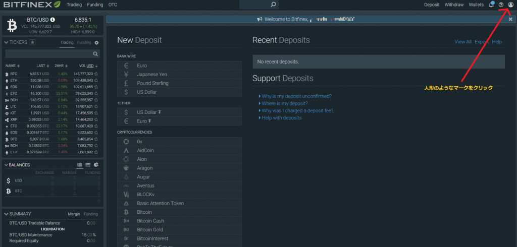Go to Deposit in top navigation
The image size is (517, 247).
(x=432, y=5)
